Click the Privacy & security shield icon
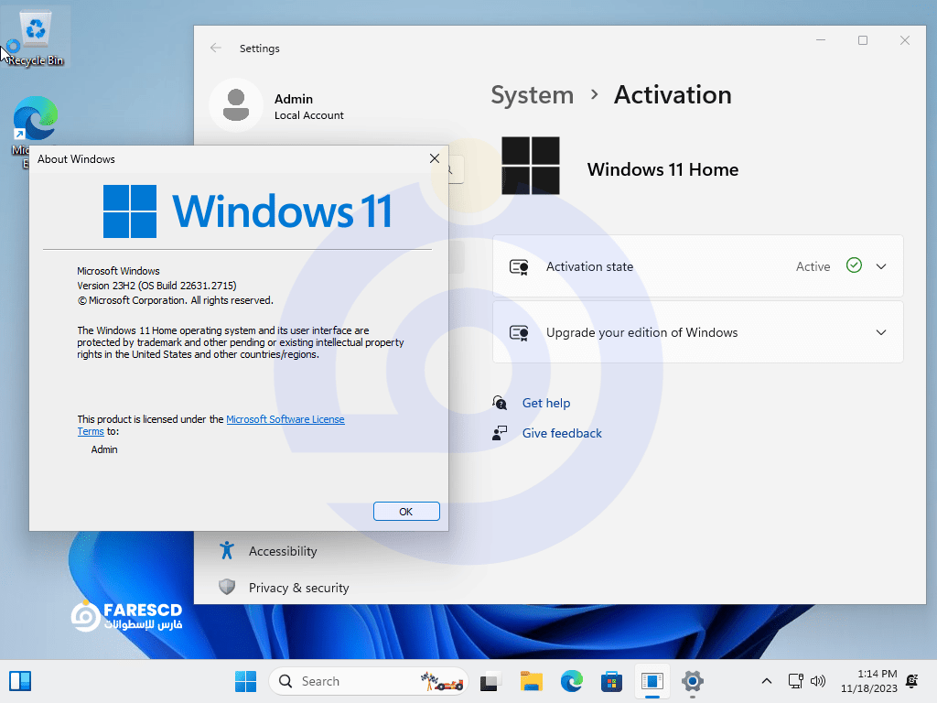This screenshot has width=937, height=703. coord(227,587)
